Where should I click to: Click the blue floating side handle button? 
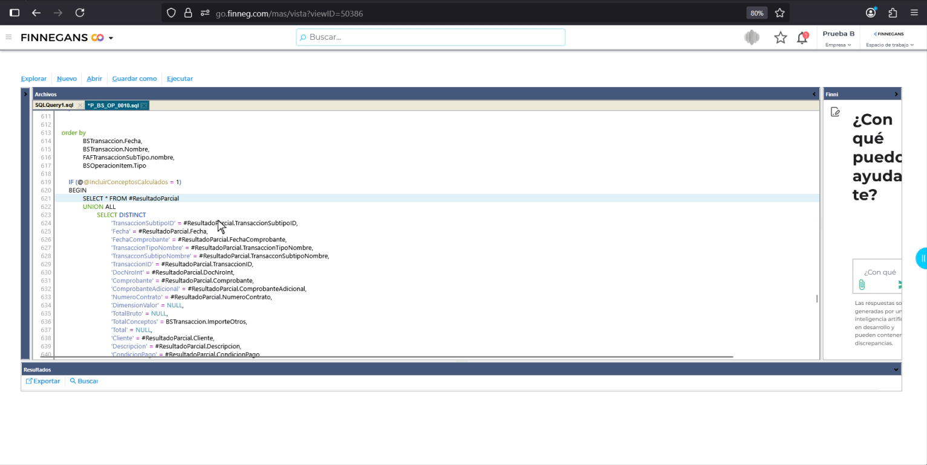point(922,258)
